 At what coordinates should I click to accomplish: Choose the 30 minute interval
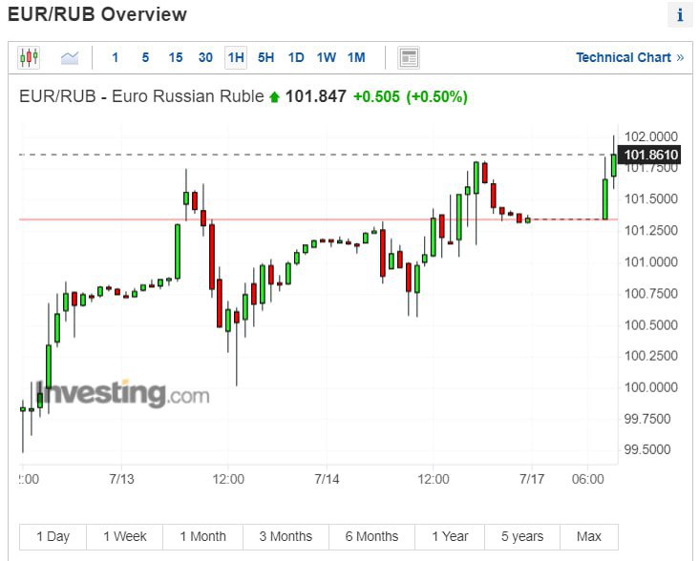coord(205,57)
